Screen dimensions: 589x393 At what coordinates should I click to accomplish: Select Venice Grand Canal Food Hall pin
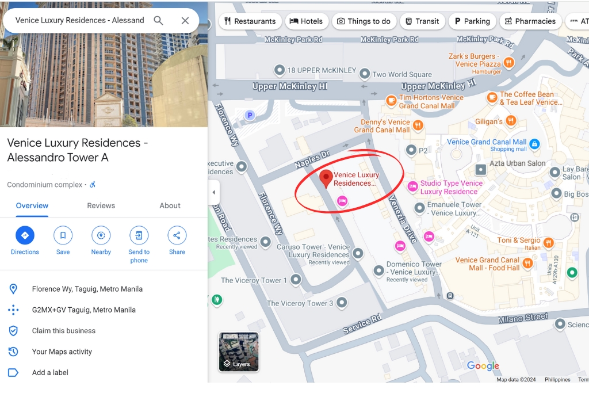click(527, 263)
